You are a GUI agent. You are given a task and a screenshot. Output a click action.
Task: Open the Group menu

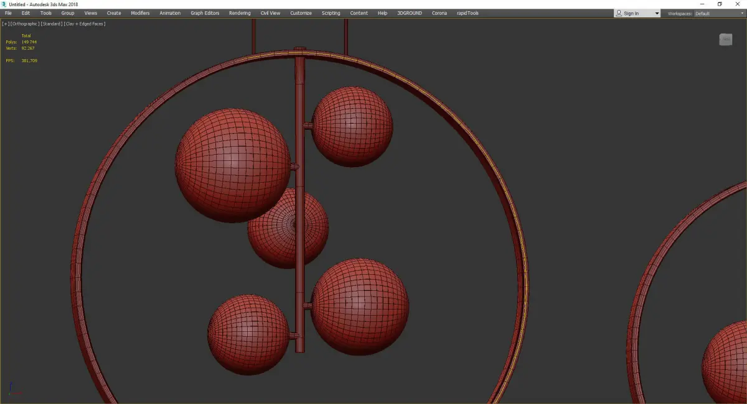pyautogui.click(x=68, y=13)
